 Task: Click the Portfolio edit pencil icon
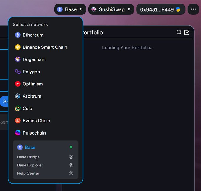tap(187, 32)
